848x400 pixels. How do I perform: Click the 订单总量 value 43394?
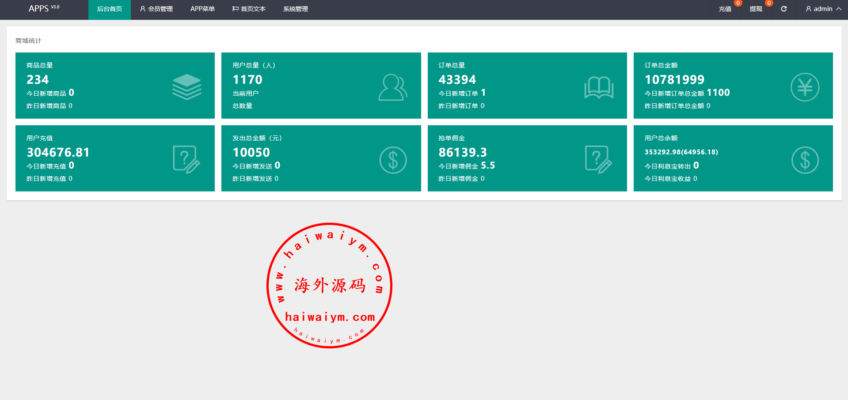click(x=457, y=80)
